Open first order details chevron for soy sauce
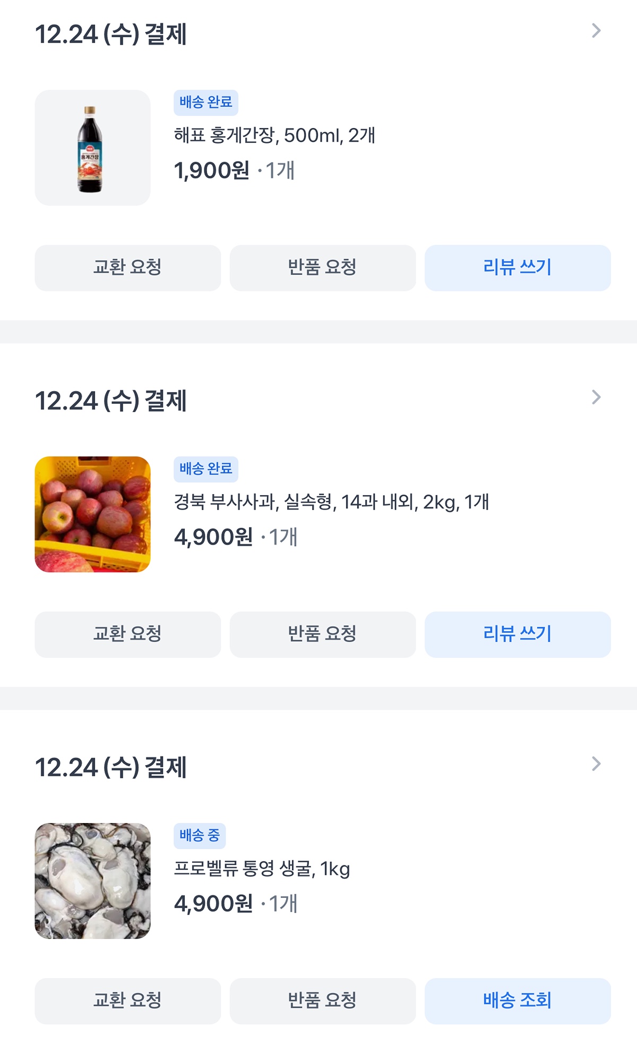 click(596, 31)
